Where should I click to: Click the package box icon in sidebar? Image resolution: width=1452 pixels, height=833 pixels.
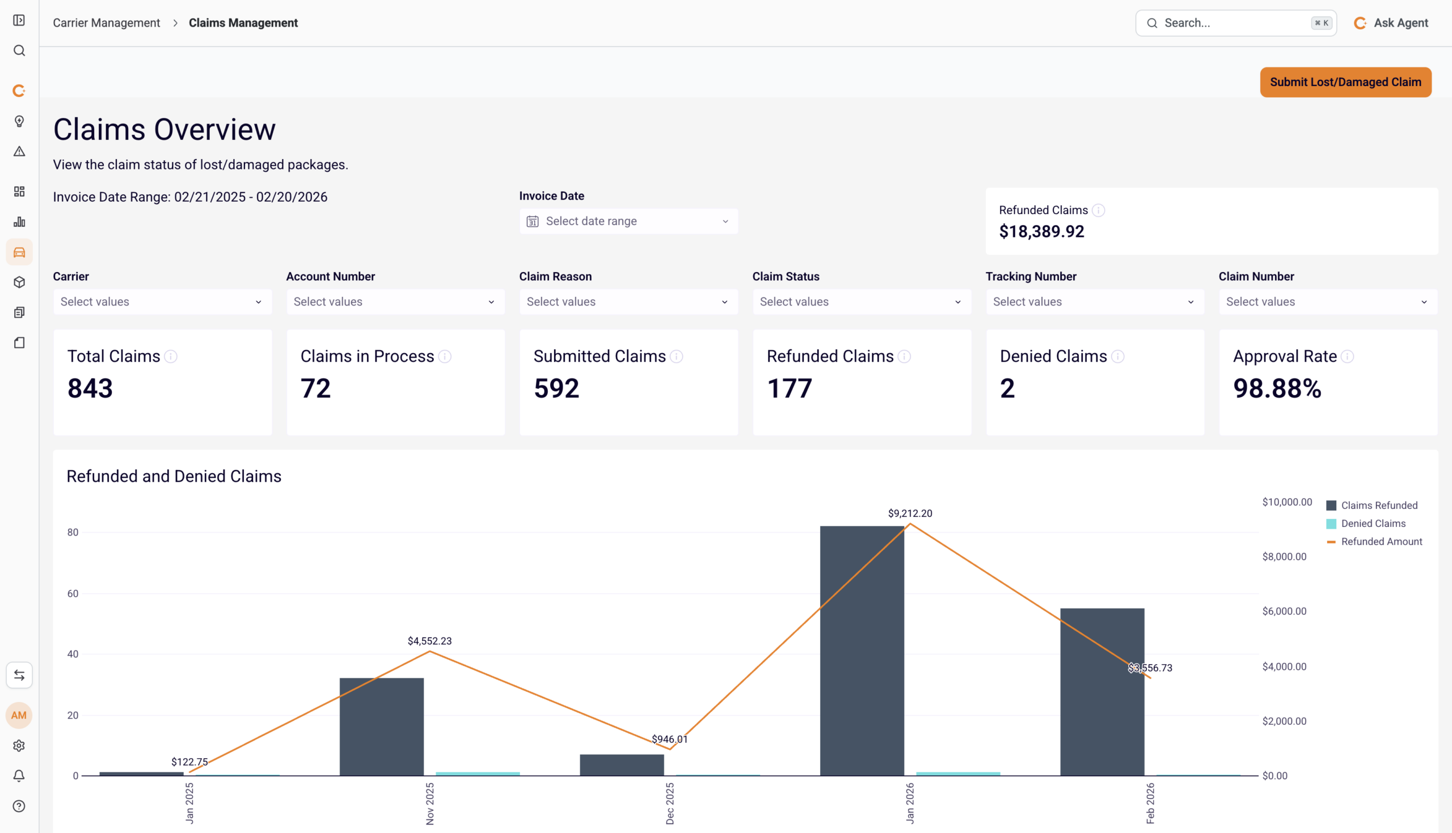point(19,283)
